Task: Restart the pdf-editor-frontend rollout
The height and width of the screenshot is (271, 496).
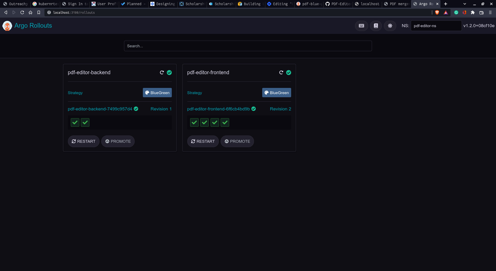Action: [x=203, y=141]
